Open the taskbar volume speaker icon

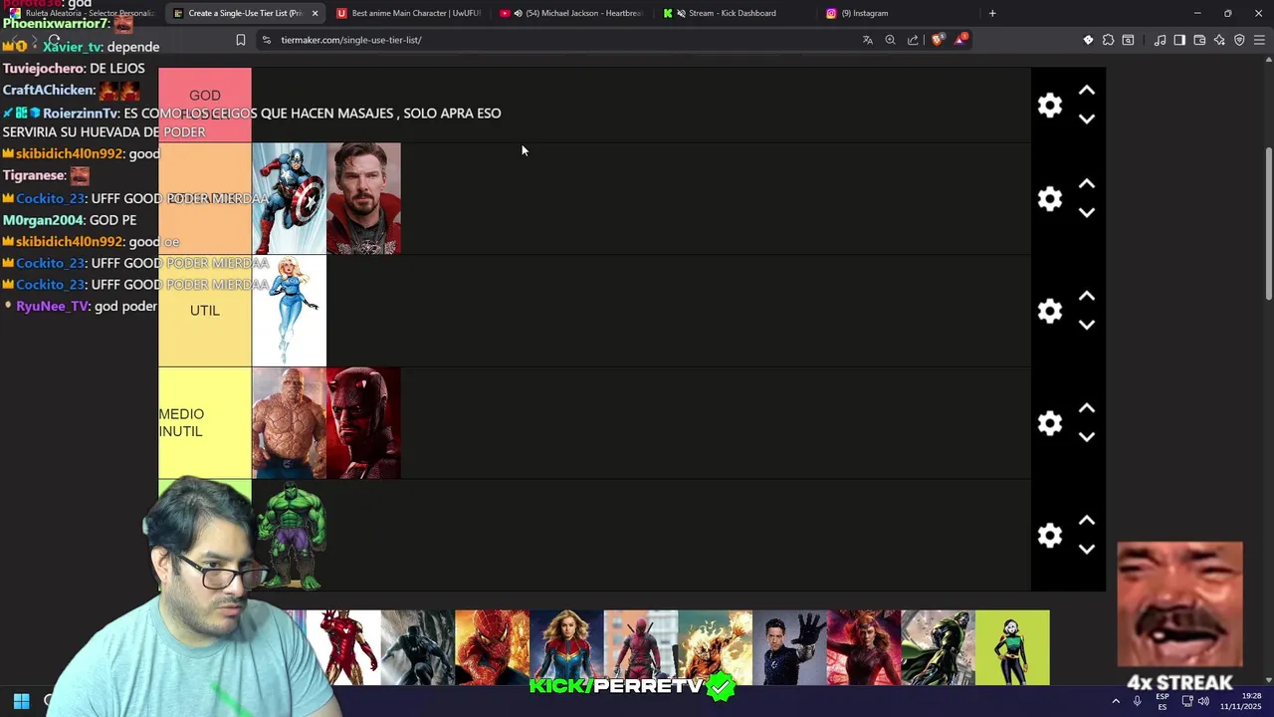click(x=1203, y=701)
